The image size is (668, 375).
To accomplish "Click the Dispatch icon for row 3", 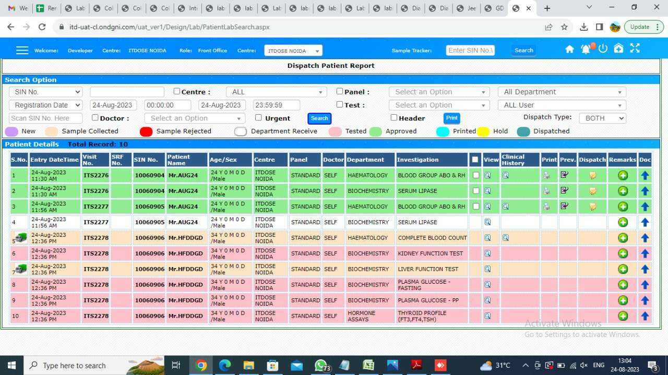I will [x=592, y=207].
